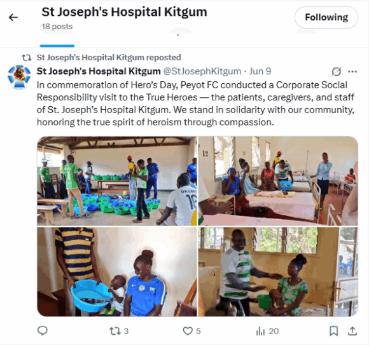Click the repost icon showing 3 reposts

[x=119, y=331]
